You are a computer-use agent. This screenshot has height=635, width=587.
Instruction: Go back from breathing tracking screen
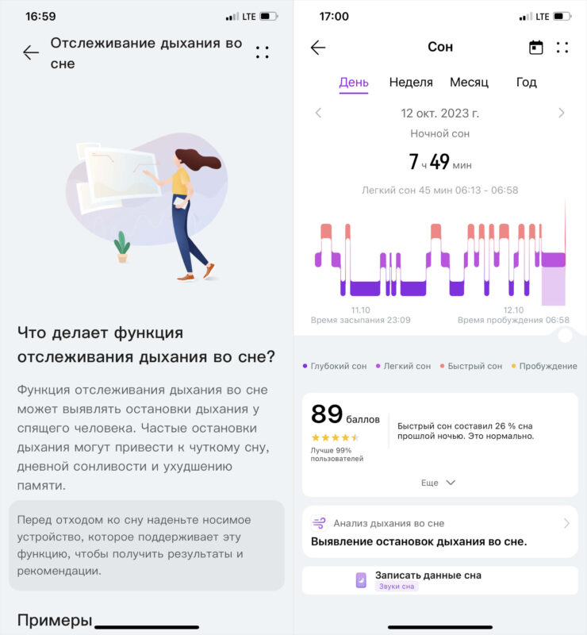tap(31, 52)
